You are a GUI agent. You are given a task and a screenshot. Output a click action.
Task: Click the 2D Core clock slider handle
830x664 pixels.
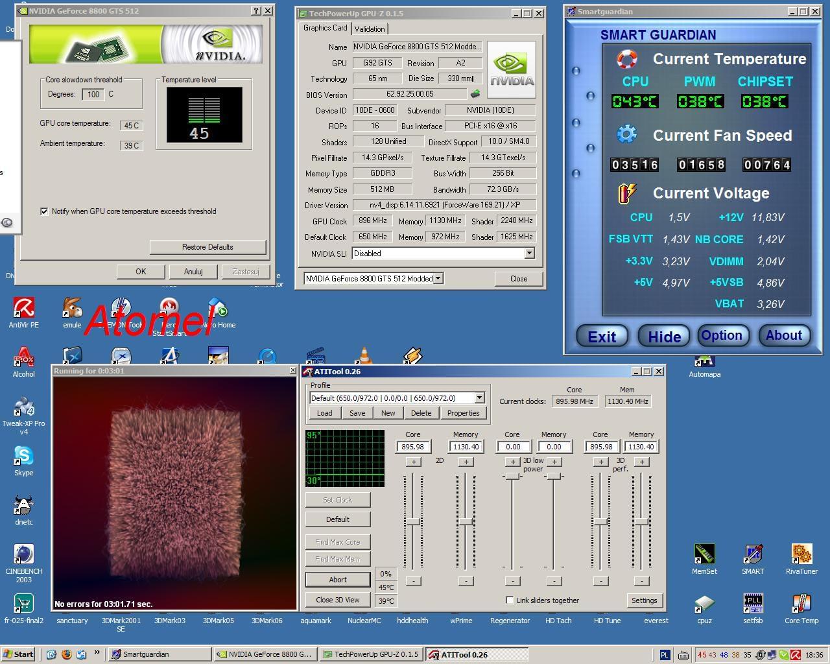point(413,522)
